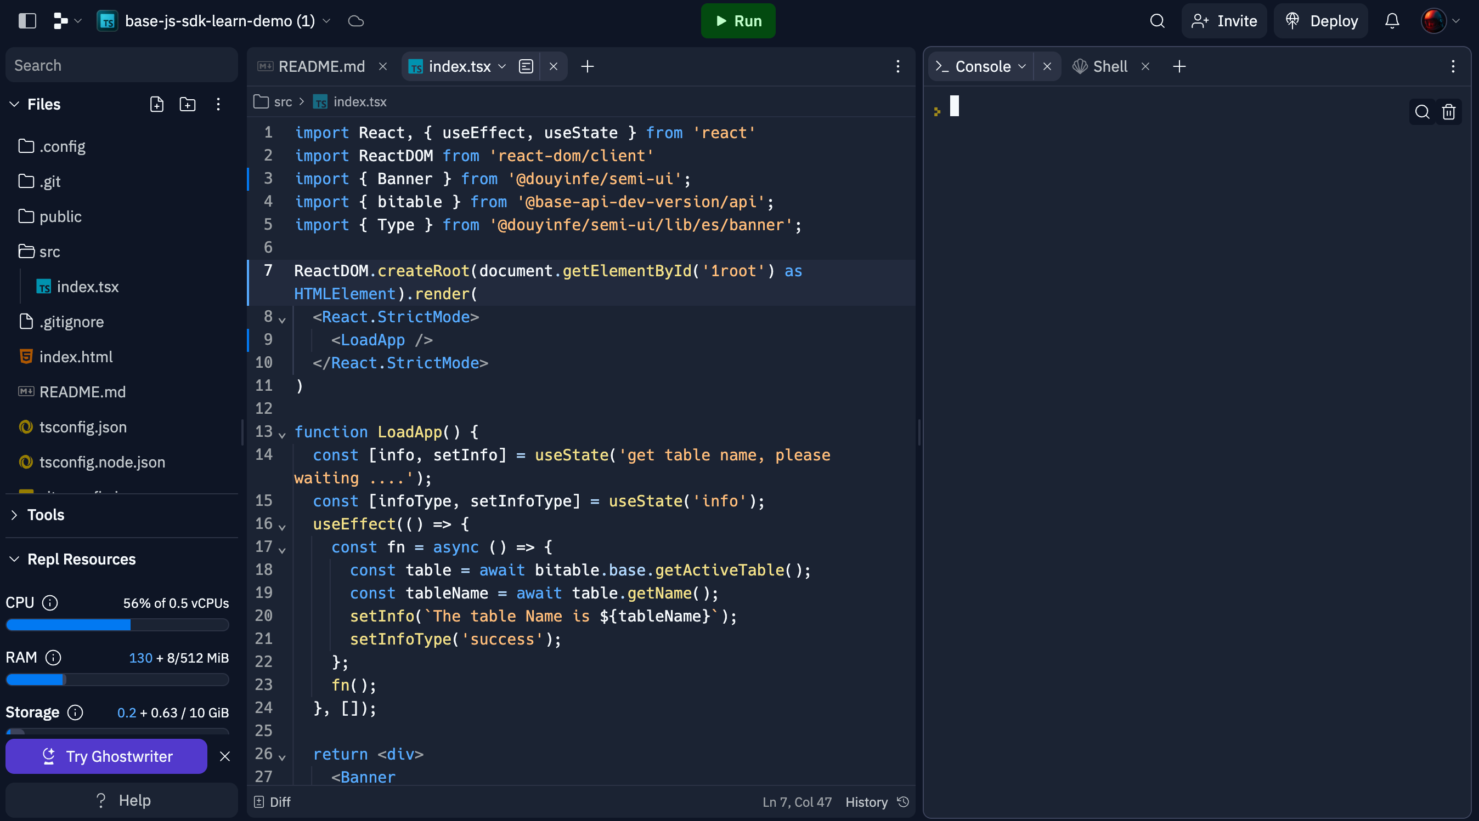The width and height of the screenshot is (1479, 821).
Task: Open the index.tsx file tab
Action: tap(459, 66)
